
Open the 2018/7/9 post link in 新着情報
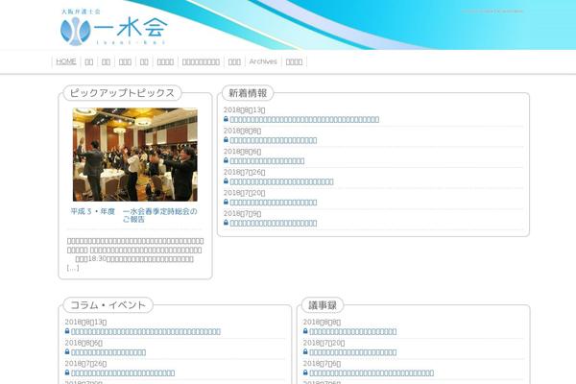[274, 223]
